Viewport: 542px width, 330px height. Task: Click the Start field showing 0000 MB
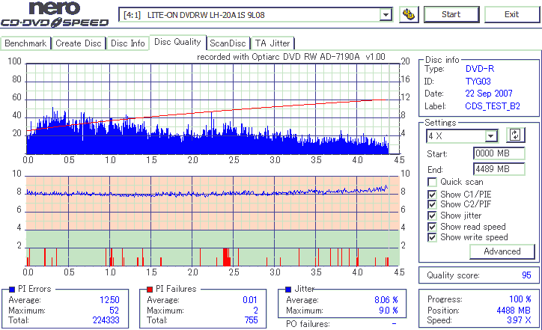coord(499,153)
